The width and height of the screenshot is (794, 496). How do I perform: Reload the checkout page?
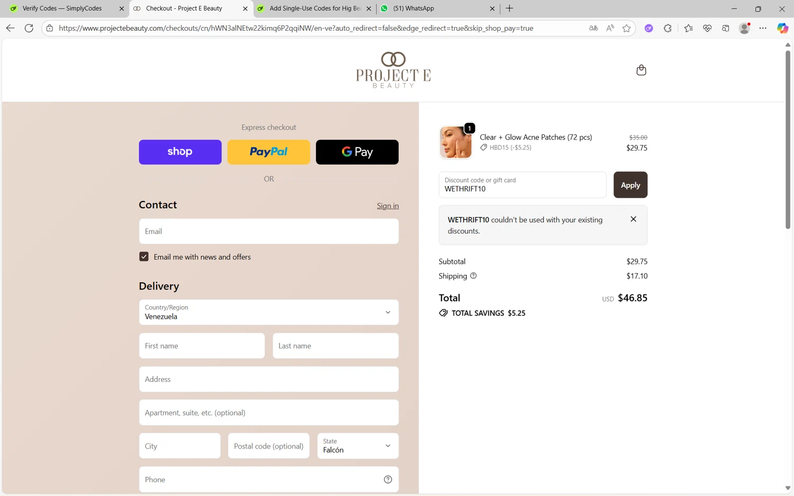(x=29, y=28)
